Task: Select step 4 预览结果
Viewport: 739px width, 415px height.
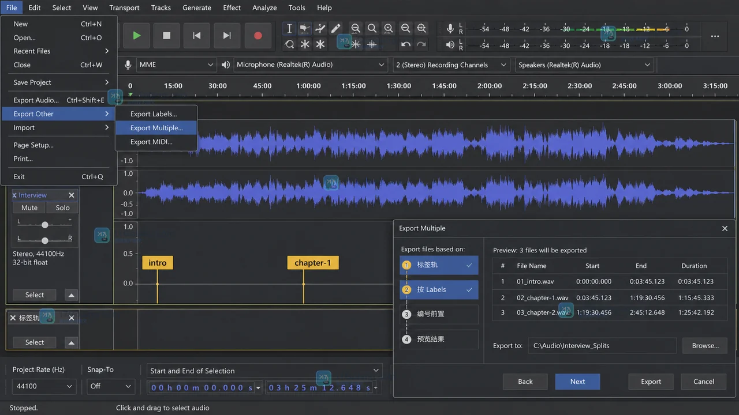Action: 439,339
